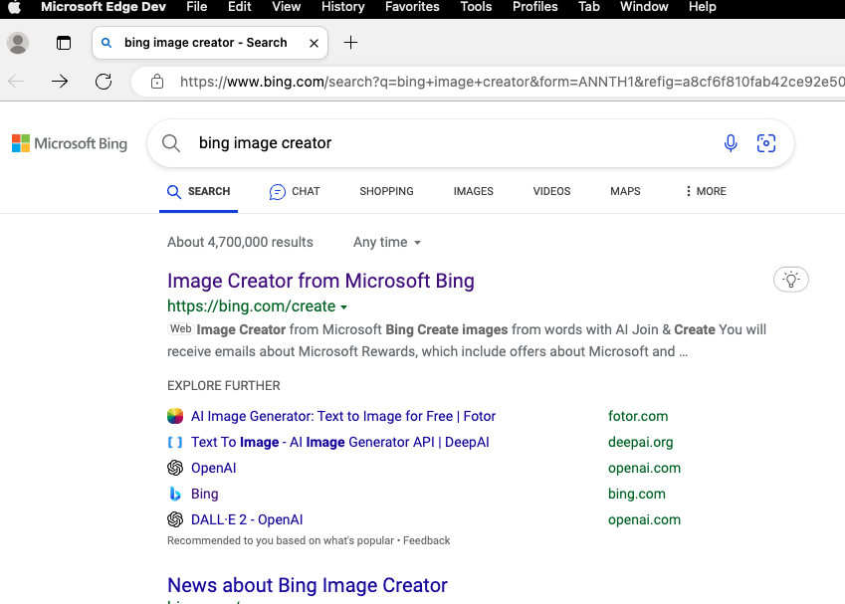Screen dimensions: 845x604
Task: Click the Fotor favicon icon
Action: pos(175,416)
